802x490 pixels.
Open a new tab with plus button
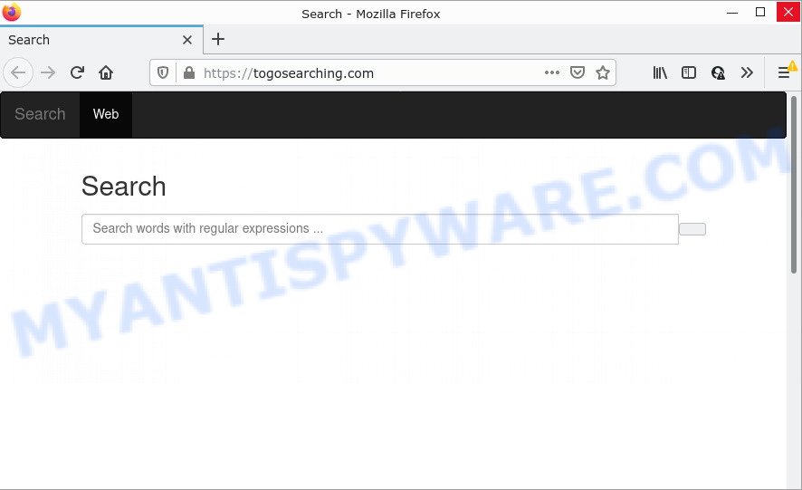[218, 39]
